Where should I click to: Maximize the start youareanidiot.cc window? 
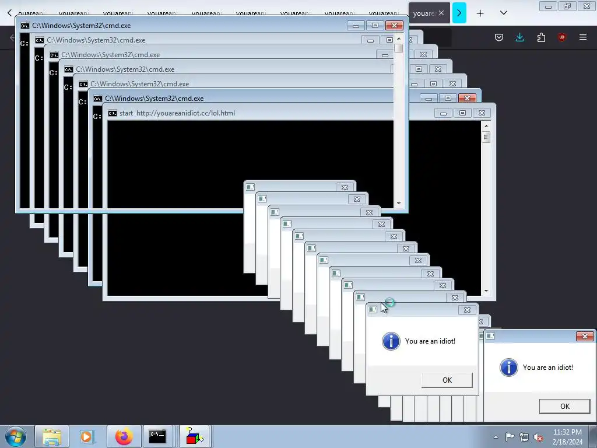coord(462,113)
